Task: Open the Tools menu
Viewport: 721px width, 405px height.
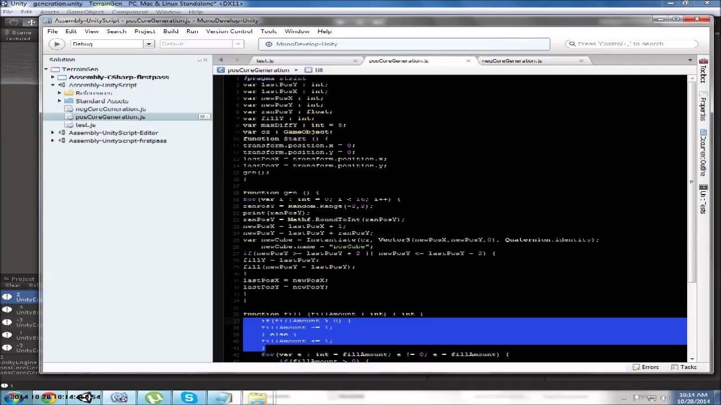Action: pos(268,31)
